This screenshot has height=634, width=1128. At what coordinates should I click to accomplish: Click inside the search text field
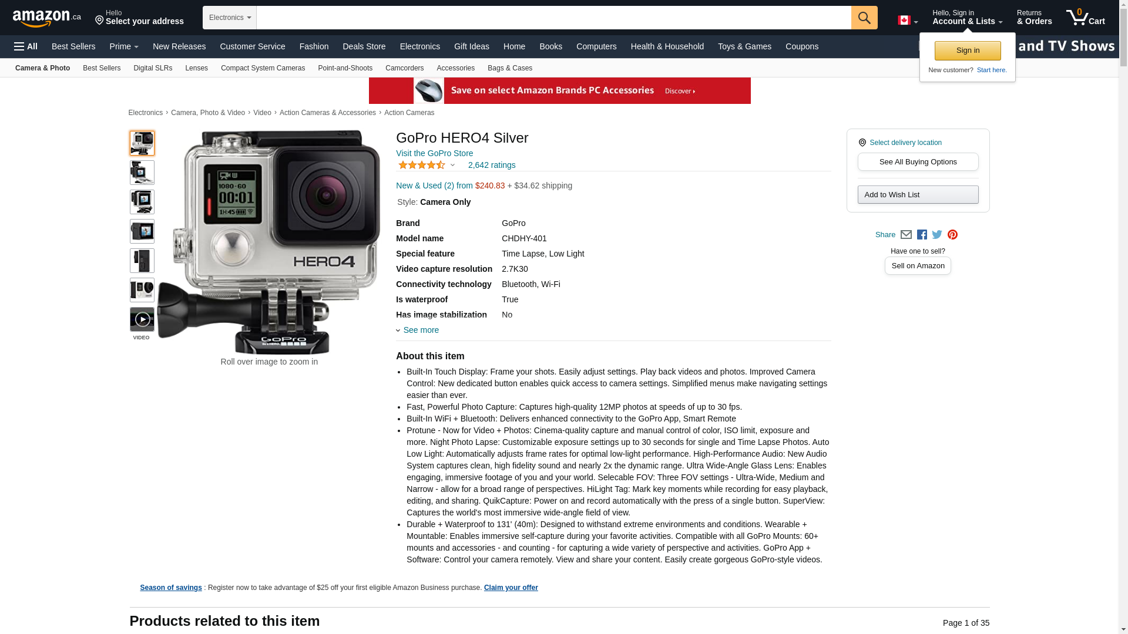tap(553, 18)
